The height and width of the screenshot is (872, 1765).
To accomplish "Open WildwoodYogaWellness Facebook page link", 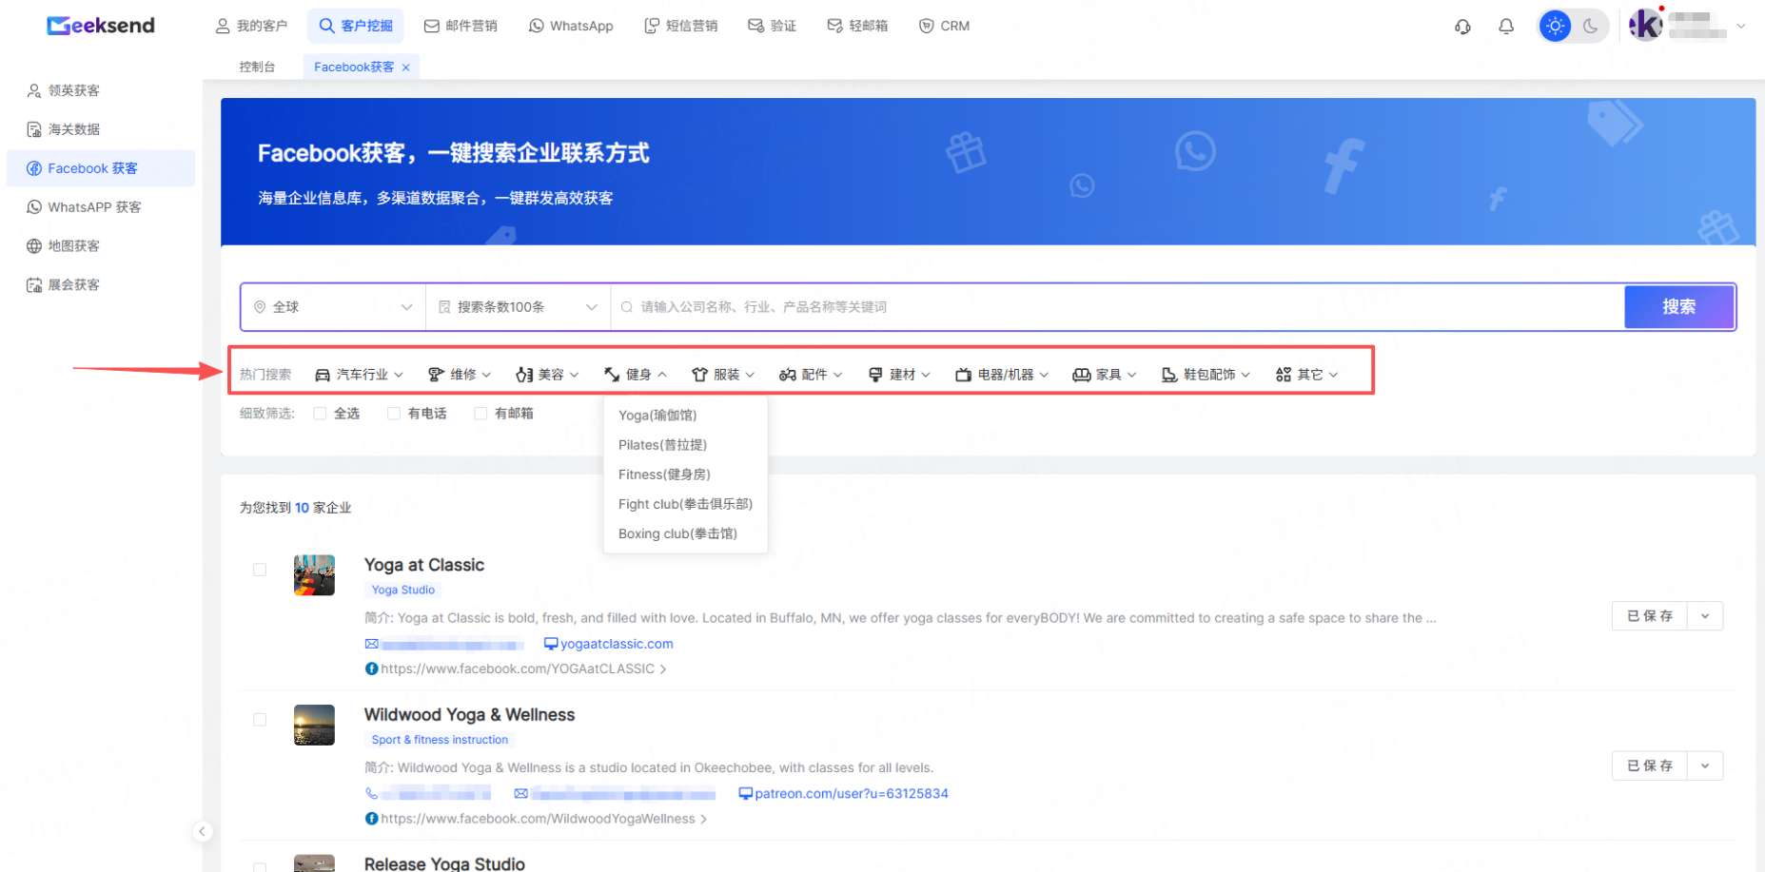I will point(537,819).
